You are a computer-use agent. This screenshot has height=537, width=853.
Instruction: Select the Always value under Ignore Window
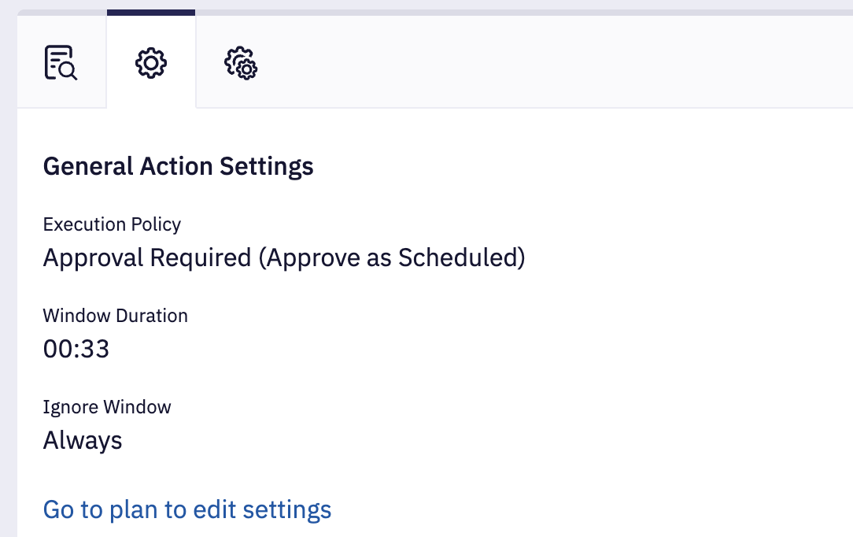(x=83, y=440)
